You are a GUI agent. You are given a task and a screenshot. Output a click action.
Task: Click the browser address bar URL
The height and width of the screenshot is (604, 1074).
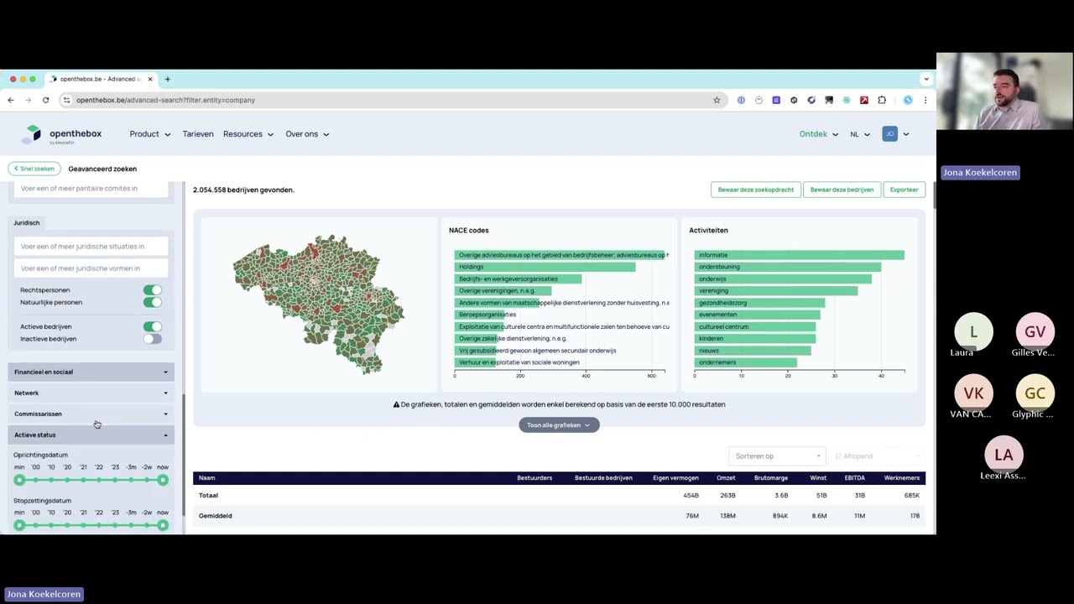coord(165,100)
